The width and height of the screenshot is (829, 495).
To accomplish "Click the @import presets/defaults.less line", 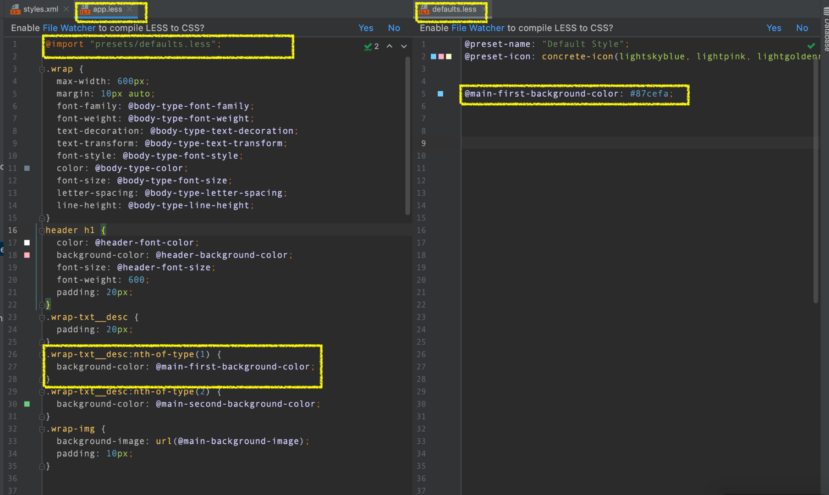I will pos(133,44).
